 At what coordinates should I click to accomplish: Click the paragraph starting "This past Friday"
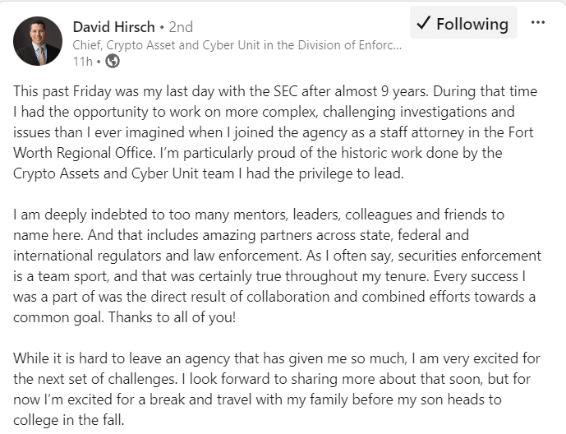click(275, 132)
